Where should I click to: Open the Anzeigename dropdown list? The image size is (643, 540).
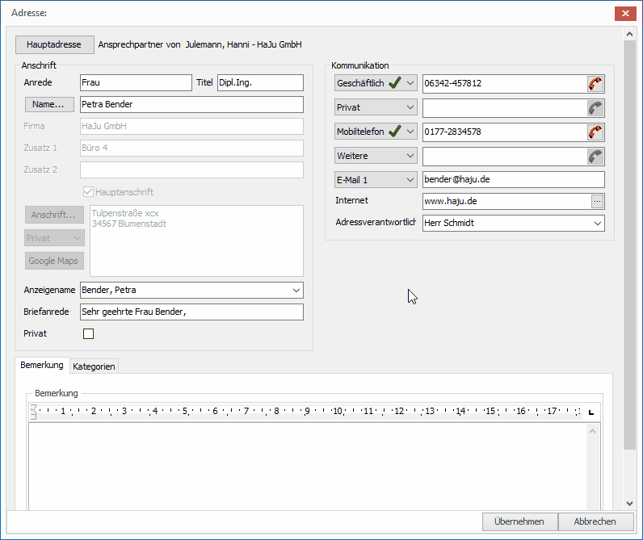click(x=296, y=290)
